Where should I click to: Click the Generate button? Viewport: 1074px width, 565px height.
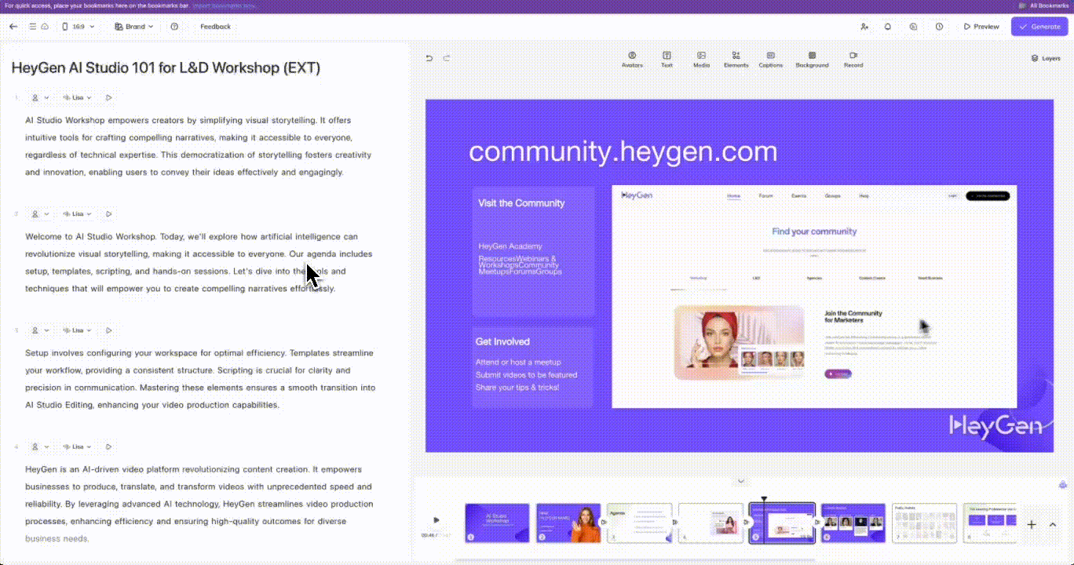click(x=1039, y=27)
